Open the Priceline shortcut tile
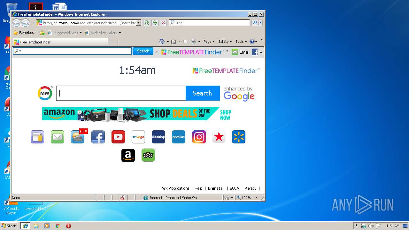The height and width of the screenshot is (230, 409). coord(179,137)
